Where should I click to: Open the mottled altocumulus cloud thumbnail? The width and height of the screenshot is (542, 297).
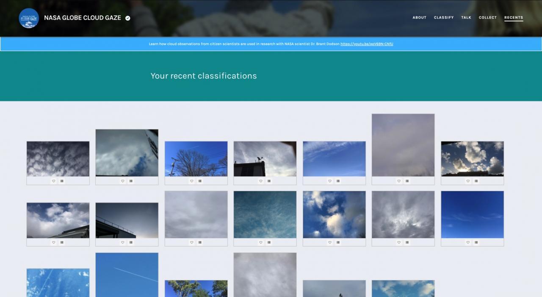coord(58,159)
